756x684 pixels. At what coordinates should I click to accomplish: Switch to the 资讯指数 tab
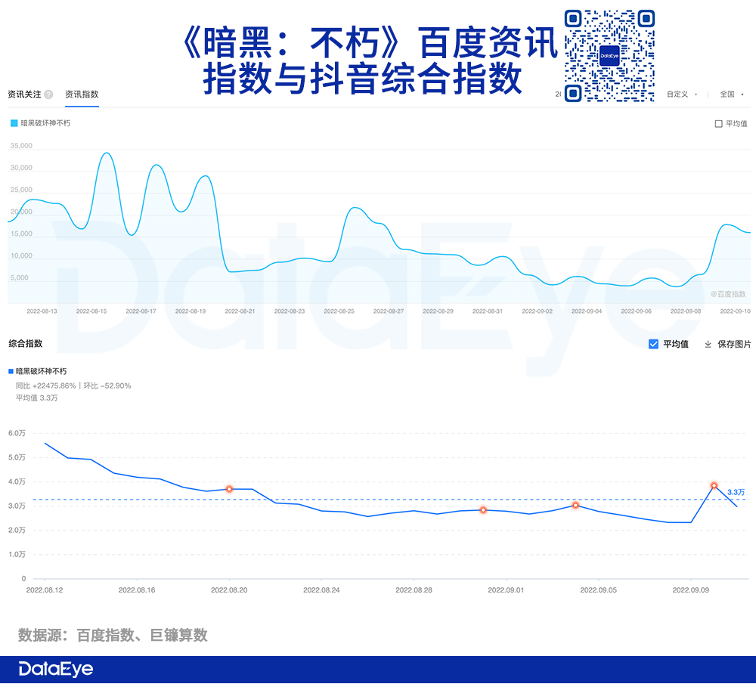click(x=82, y=94)
